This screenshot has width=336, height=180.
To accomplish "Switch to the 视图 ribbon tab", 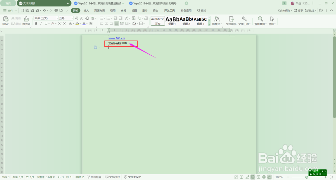I will 134,10.
